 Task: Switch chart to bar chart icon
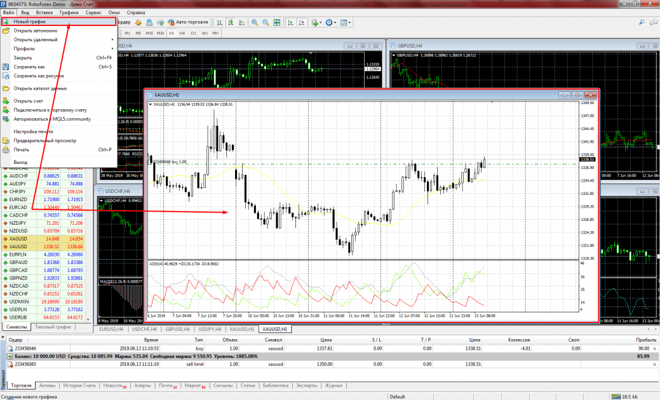219,22
